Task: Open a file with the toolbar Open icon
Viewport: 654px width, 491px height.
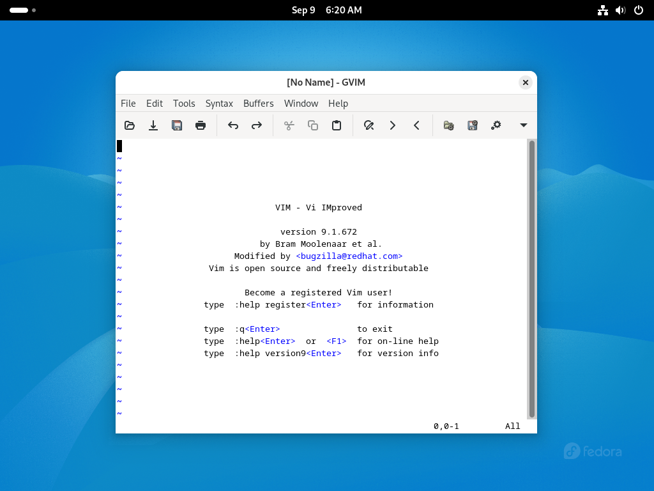Action: [130, 125]
